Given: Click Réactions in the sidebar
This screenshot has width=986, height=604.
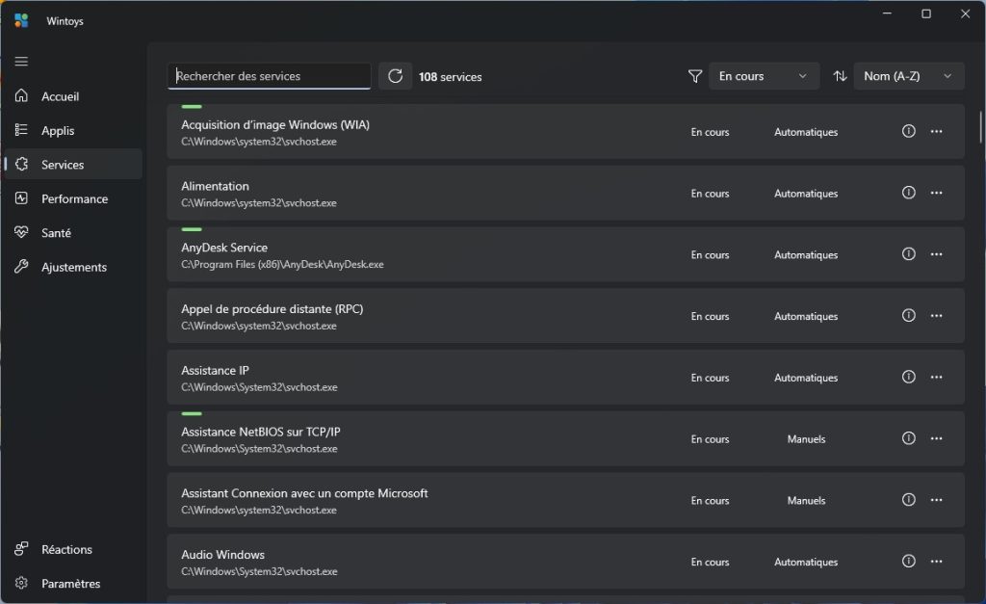Looking at the screenshot, I should (x=66, y=549).
